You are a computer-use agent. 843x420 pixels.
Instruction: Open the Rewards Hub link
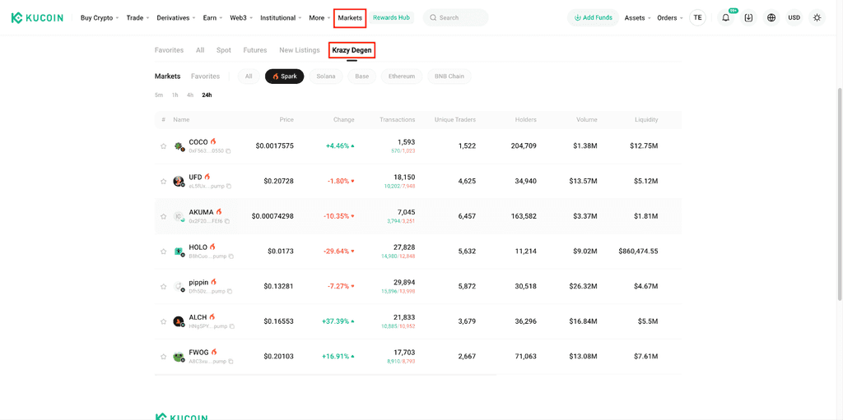coord(391,18)
